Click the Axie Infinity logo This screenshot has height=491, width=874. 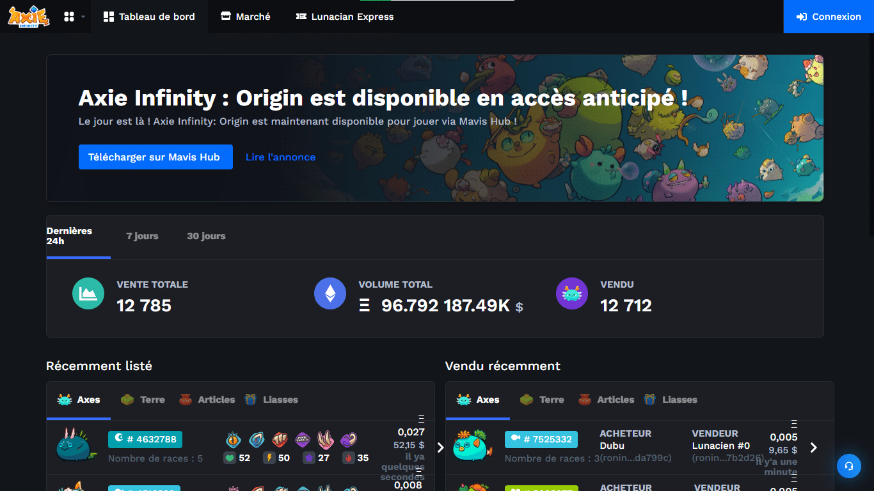pyautogui.click(x=28, y=17)
